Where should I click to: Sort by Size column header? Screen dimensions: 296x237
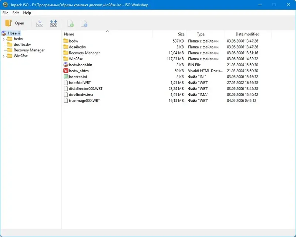pyautogui.click(x=169, y=34)
